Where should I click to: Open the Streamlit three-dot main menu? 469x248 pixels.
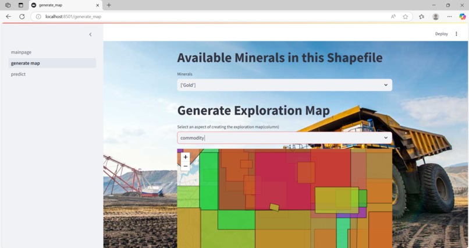pos(456,34)
